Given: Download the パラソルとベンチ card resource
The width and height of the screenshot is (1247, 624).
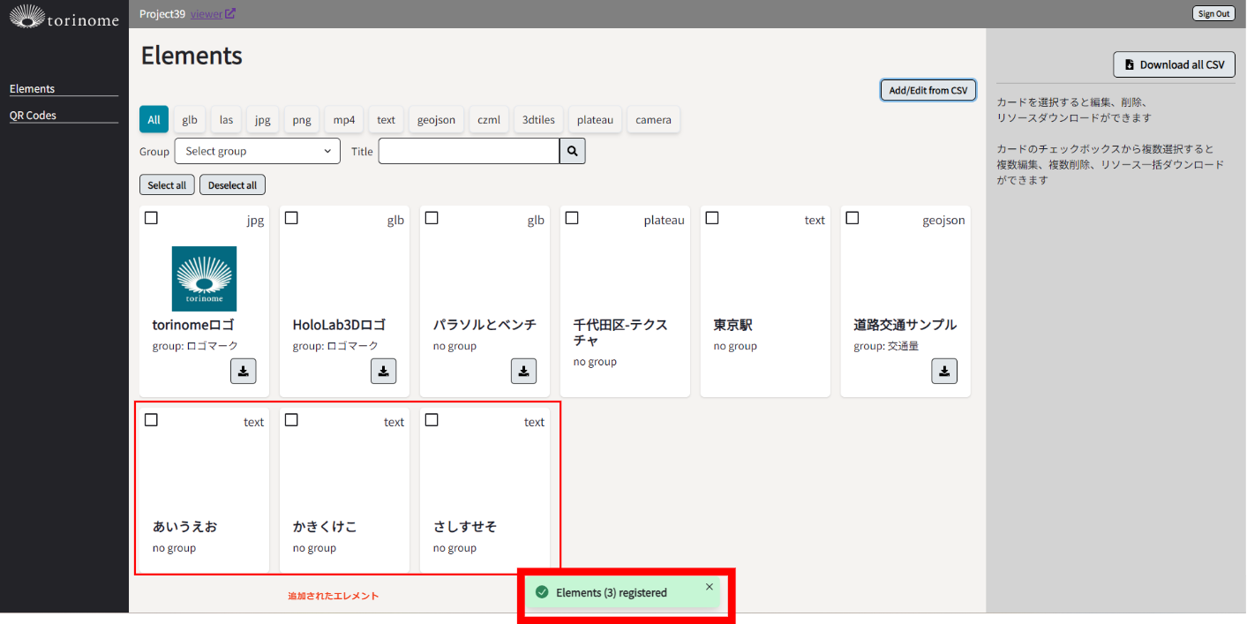Looking at the screenshot, I should coord(523,372).
